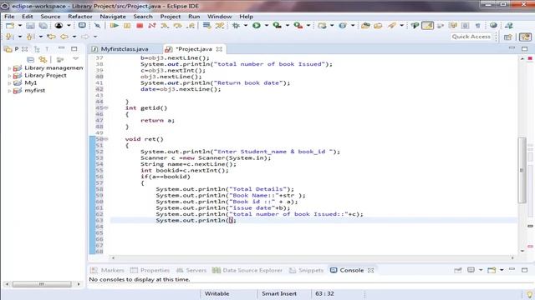Screen dimensions: 535x300
Task: Open the Snippets tab
Action: click(306, 270)
